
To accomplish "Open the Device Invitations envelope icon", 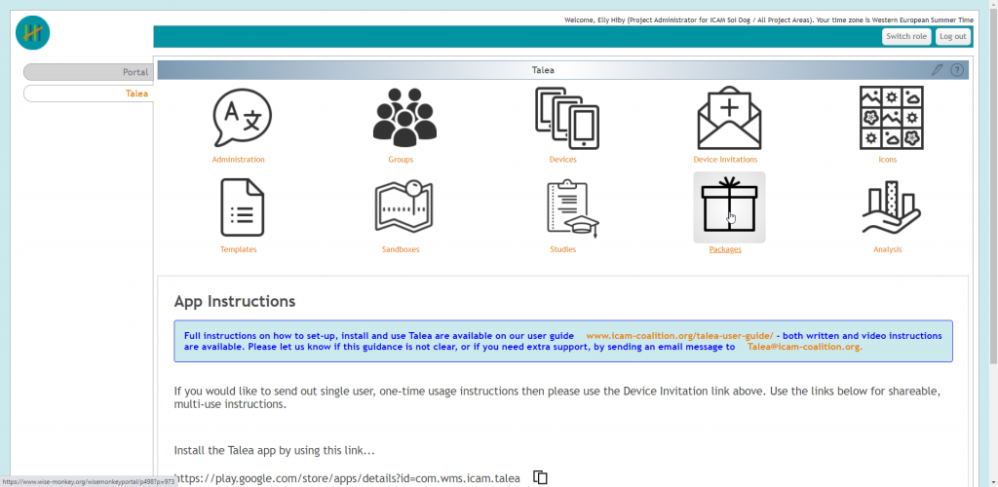I will pos(729,118).
